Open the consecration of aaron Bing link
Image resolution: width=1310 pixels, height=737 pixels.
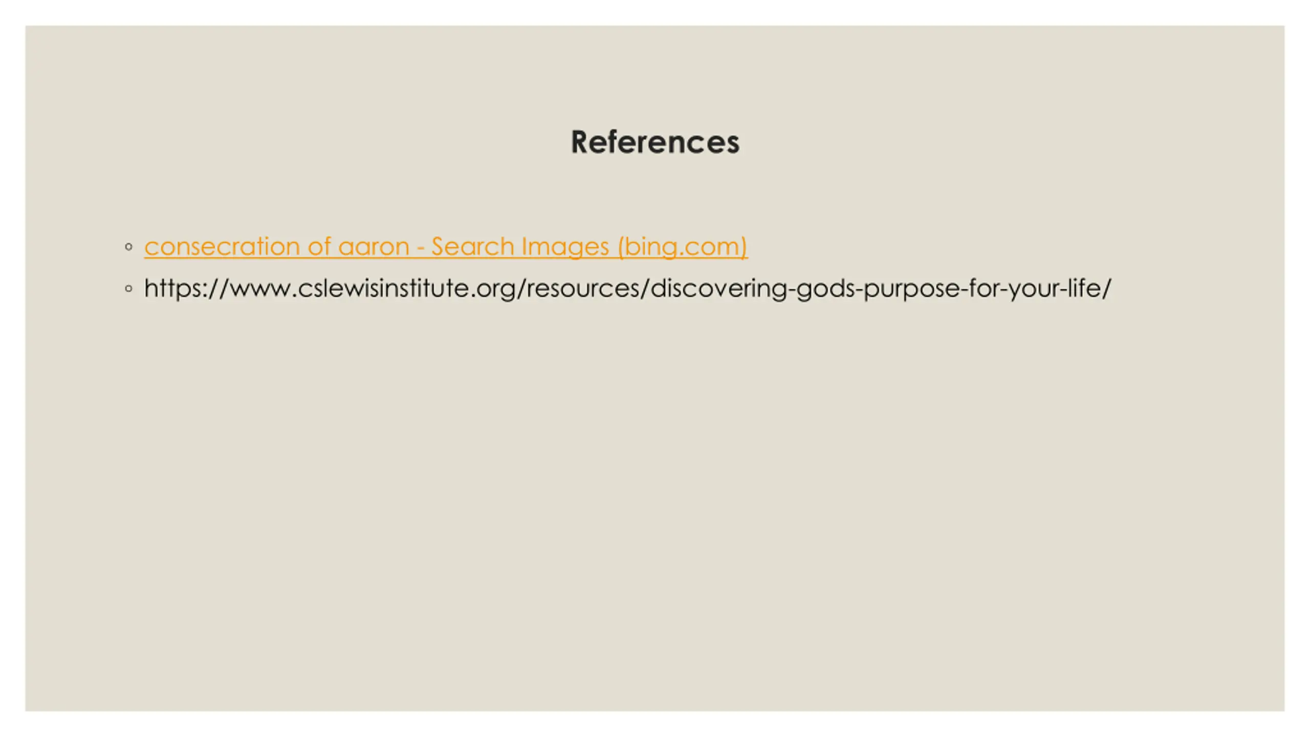(446, 247)
